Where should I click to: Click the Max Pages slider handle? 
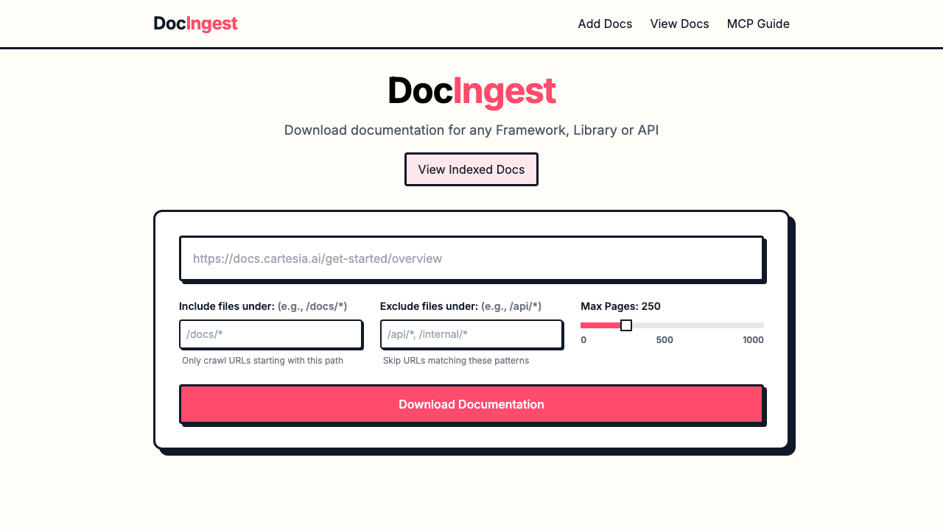point(626,325)
